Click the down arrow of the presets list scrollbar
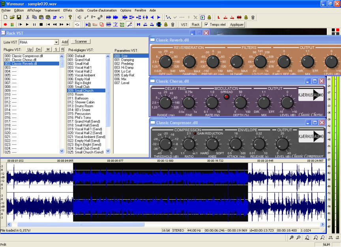 point(108,151)
